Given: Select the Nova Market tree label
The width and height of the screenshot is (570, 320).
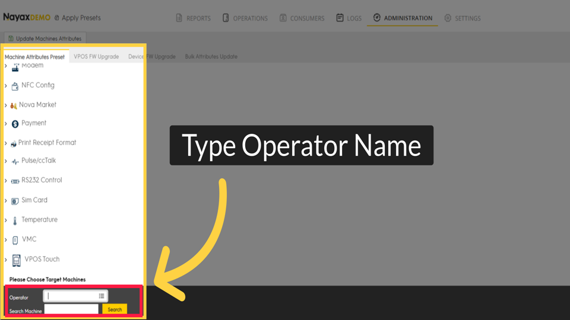Looking at the screenshot, I should (x=37, y=105).
